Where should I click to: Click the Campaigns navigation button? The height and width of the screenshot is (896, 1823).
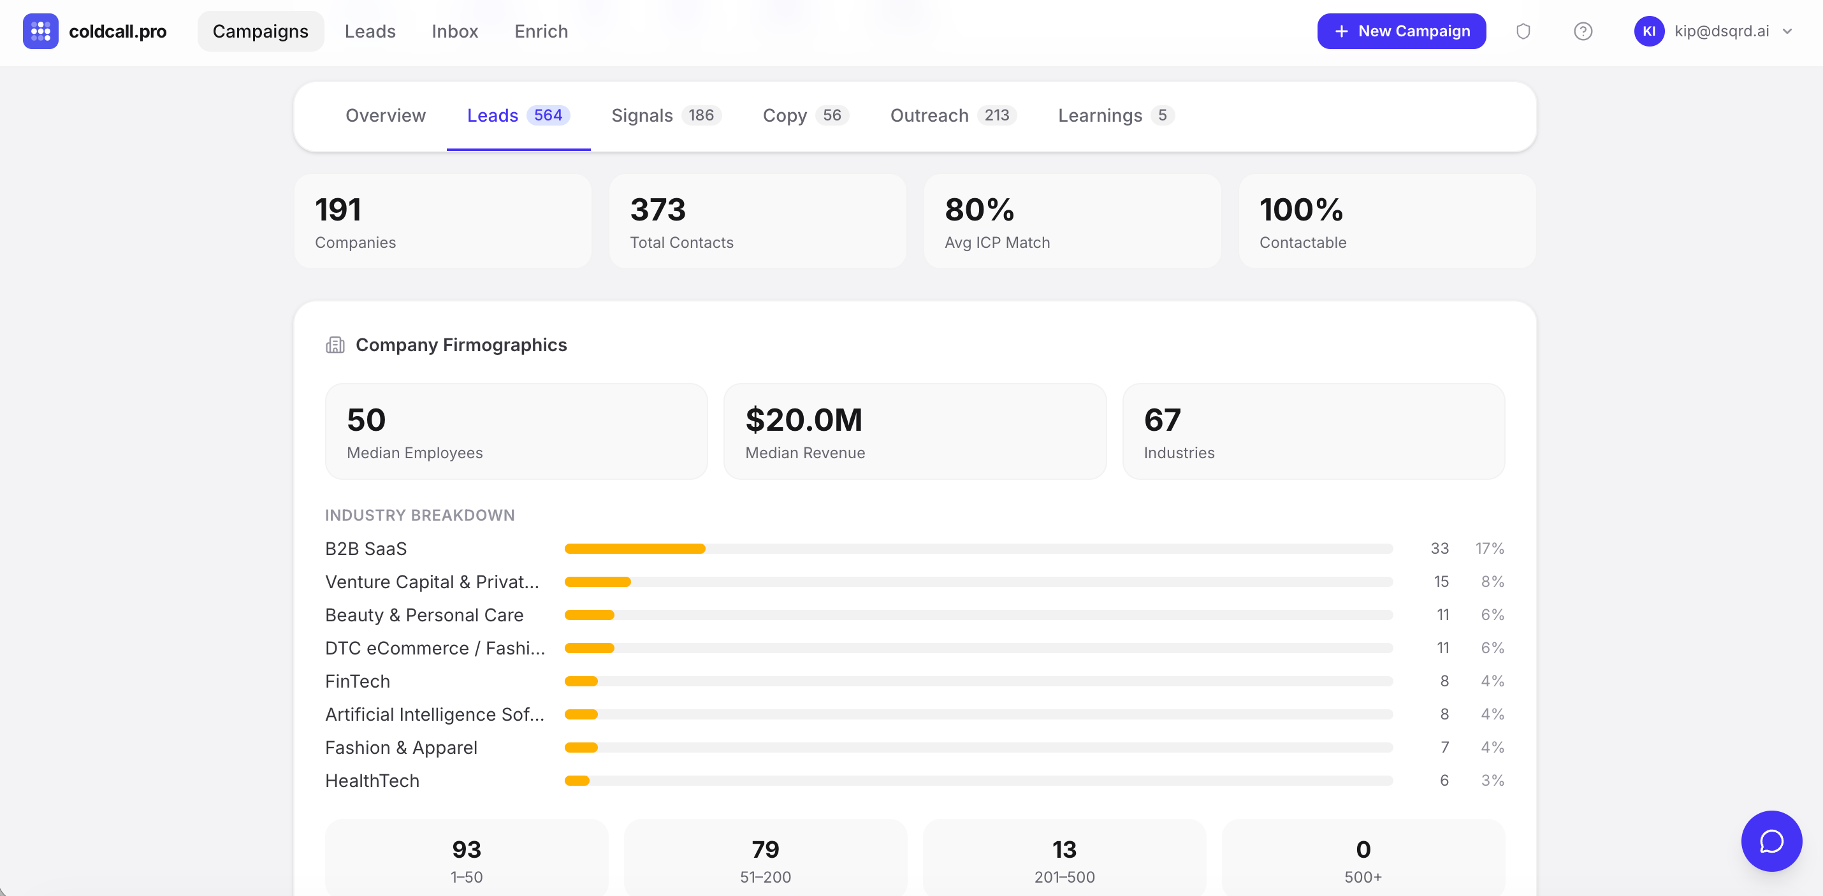pyautogui.click(x=259, y=31)
